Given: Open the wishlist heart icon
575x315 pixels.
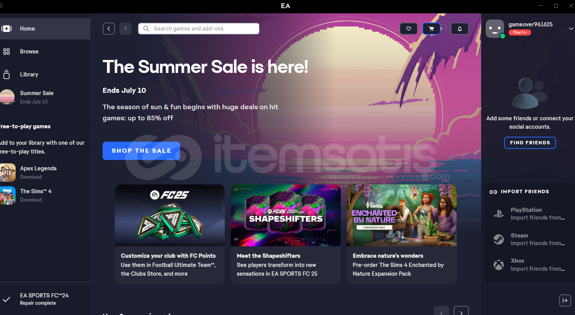Looking at the screenshot, I should tap(409, 29).
